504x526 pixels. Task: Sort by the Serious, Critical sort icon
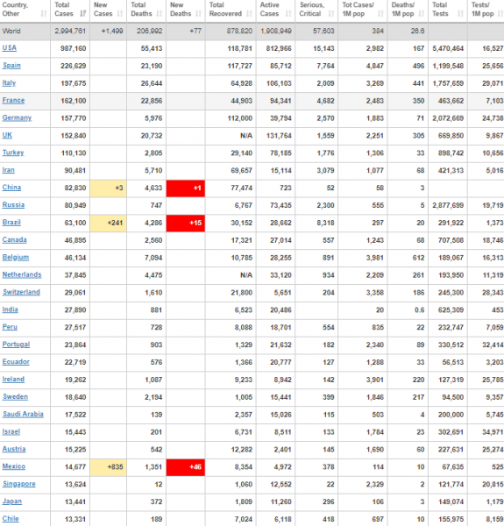coord(331,14)
